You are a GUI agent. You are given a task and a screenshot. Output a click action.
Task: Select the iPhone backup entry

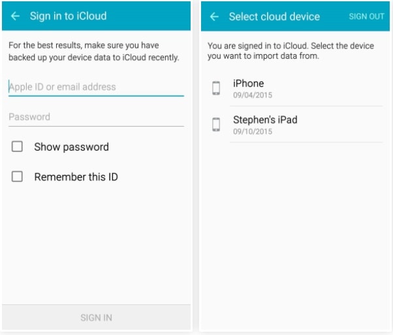coord(297,88)
